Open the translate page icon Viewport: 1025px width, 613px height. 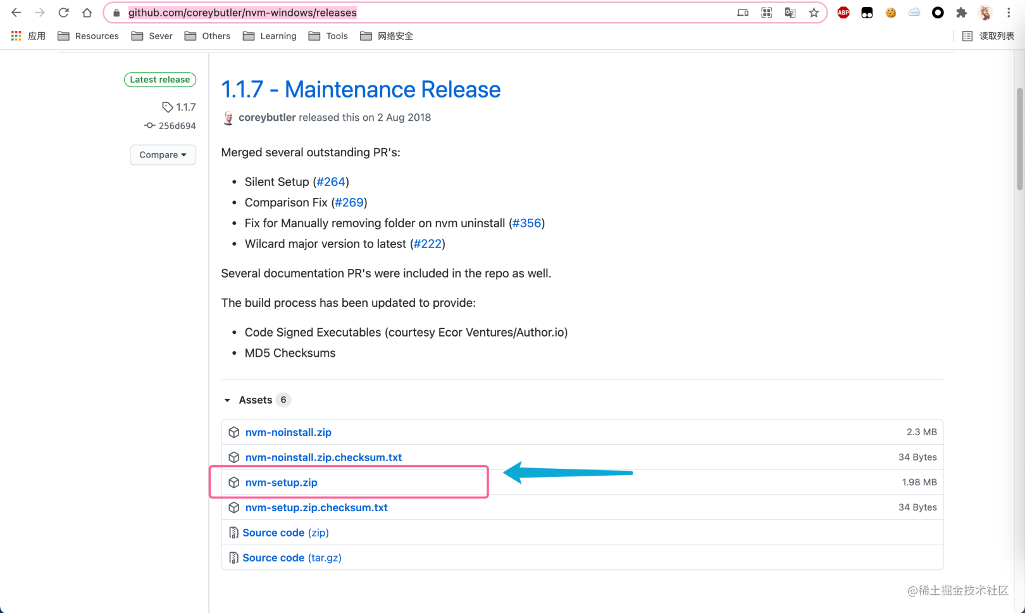(x=790, y=13)
